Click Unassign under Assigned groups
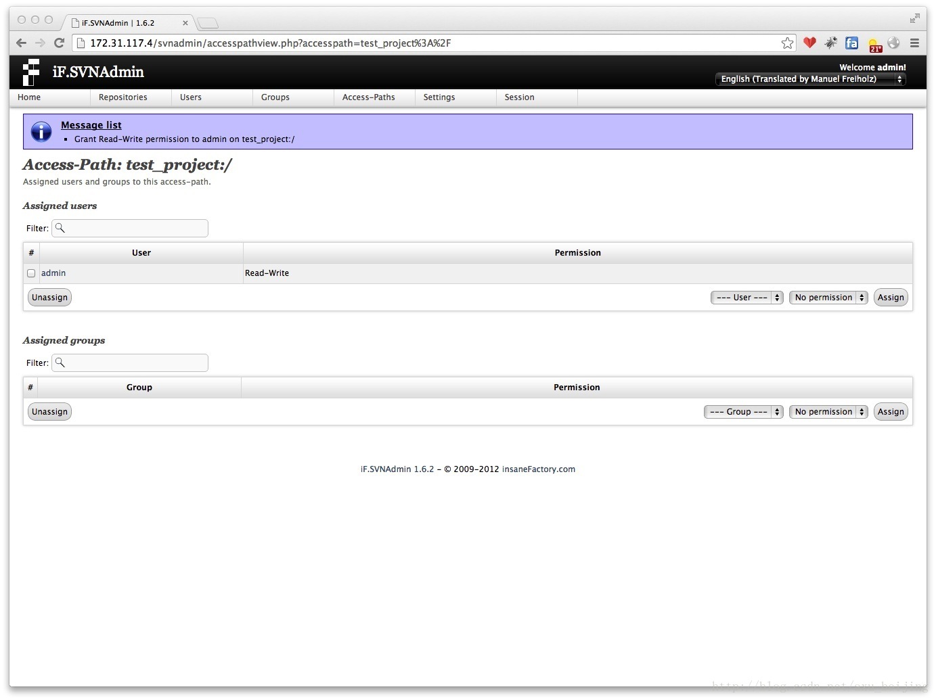The image size is (936, 700). pos(49,412)
